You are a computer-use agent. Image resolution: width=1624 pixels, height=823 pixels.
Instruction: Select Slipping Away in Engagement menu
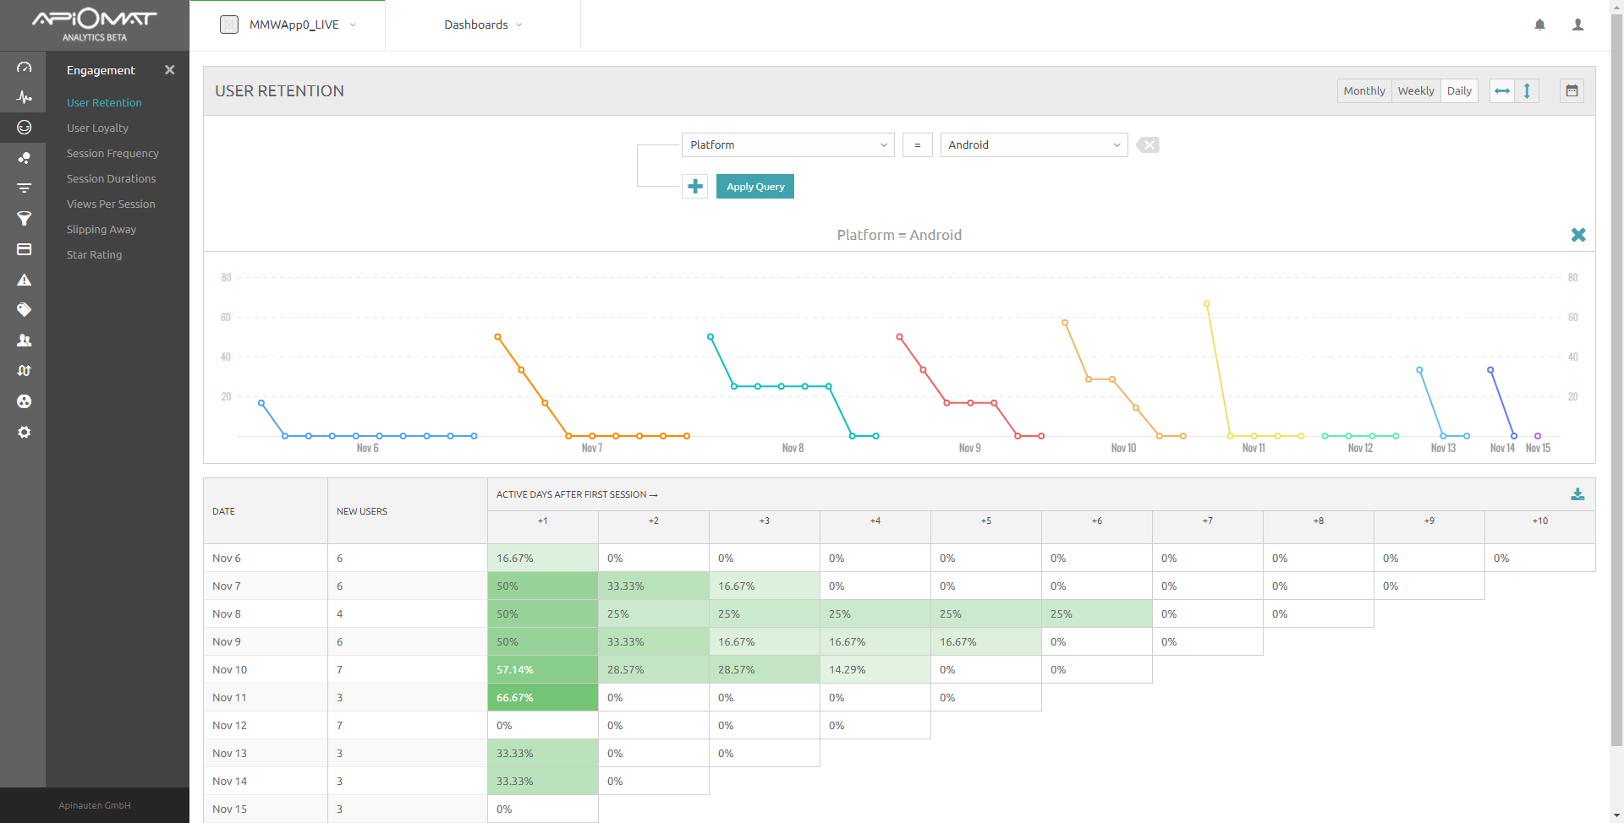pyautogui.click(x=101, y=229)
